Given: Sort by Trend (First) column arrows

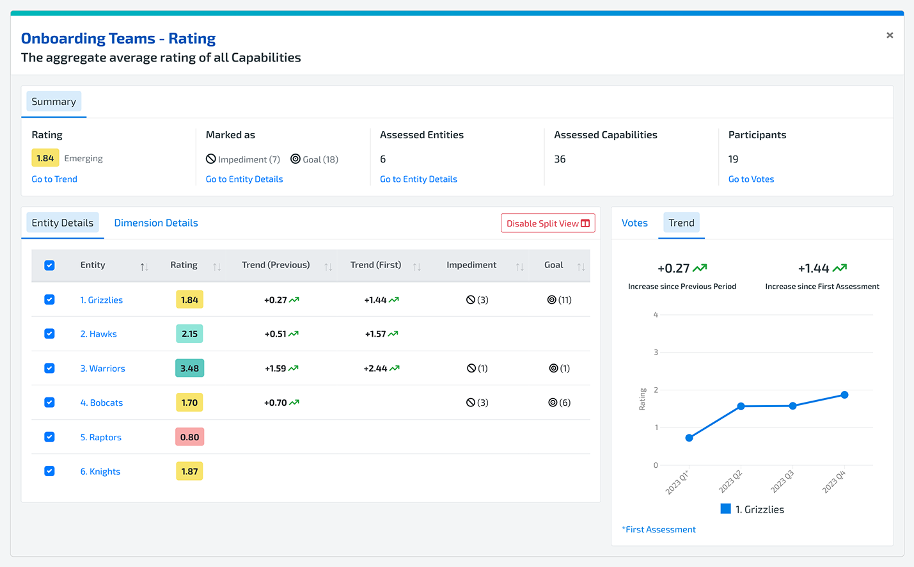Looking at the screenshot, I should pyautogui.click(x=417, y=266).
